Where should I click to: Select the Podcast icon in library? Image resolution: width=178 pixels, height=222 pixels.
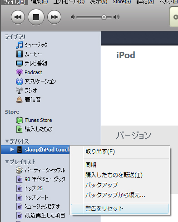pyautogui.click(x=20, y=72)
